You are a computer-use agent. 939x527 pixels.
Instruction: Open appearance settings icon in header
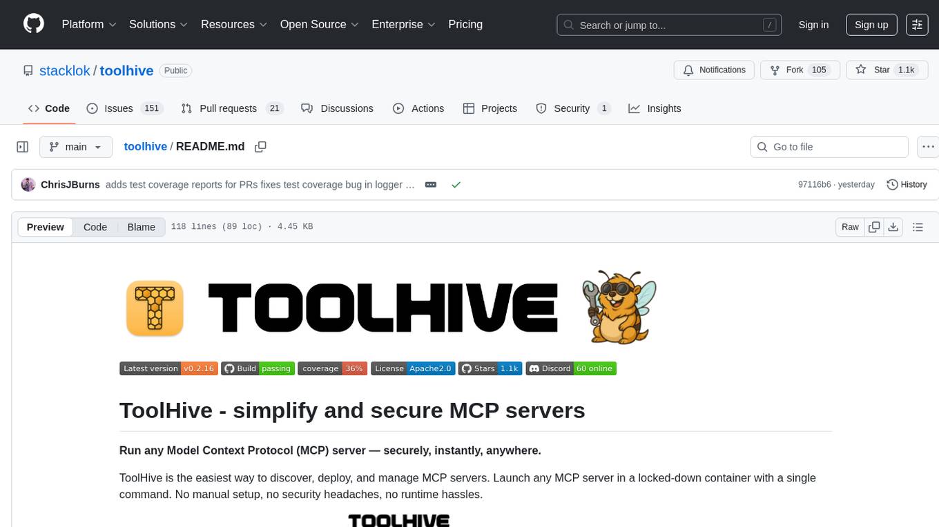click(917, 25)
